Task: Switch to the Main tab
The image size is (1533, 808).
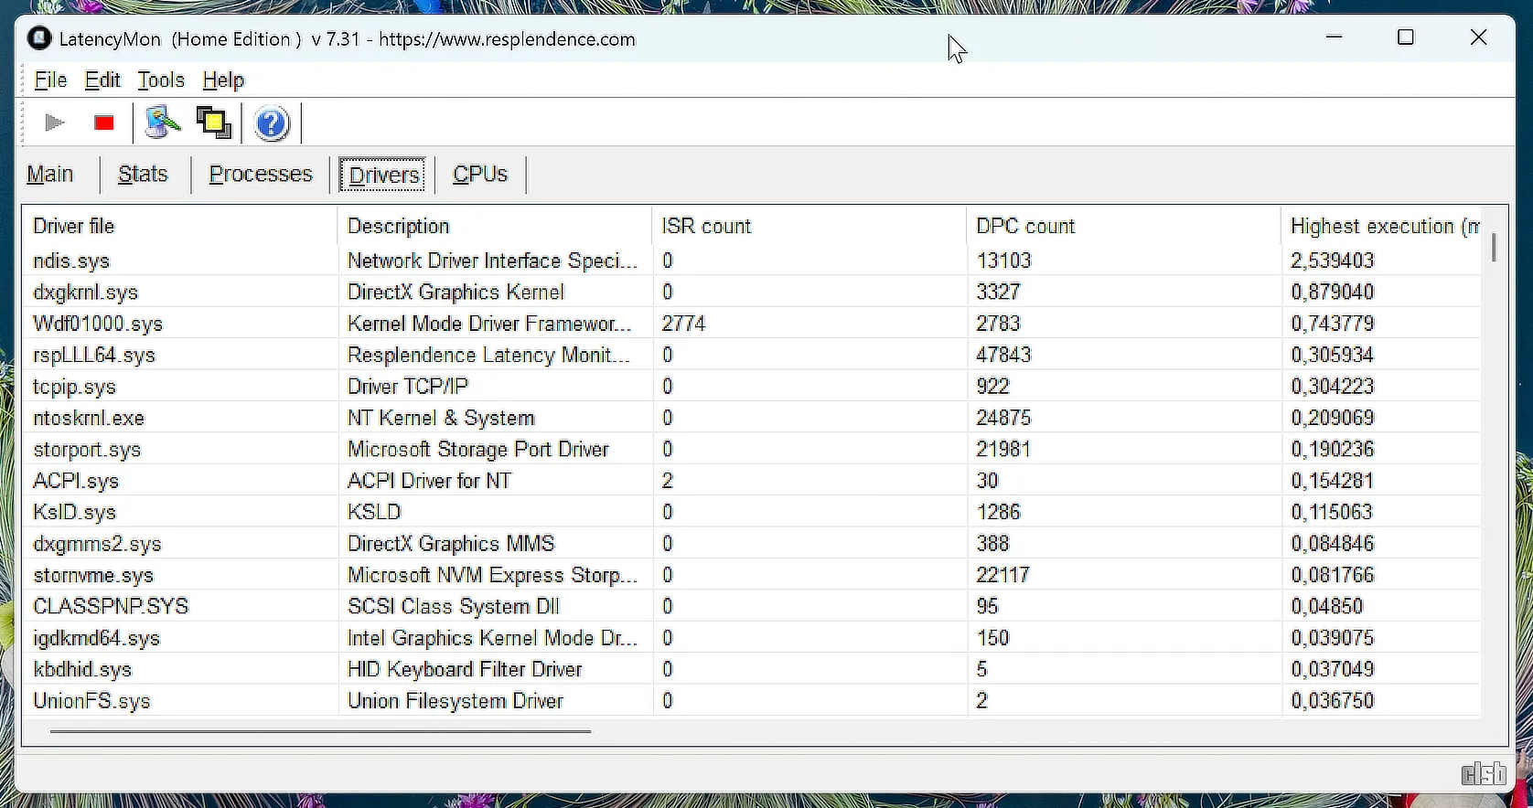Action: click(50, 175)
